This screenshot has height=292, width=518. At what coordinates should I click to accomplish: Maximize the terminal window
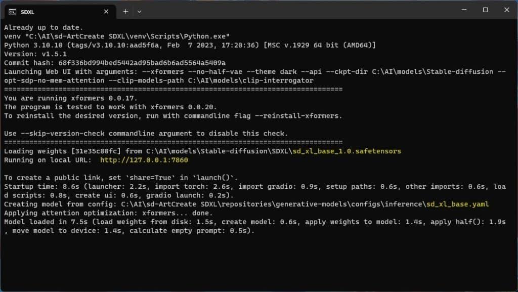[485, 10]
